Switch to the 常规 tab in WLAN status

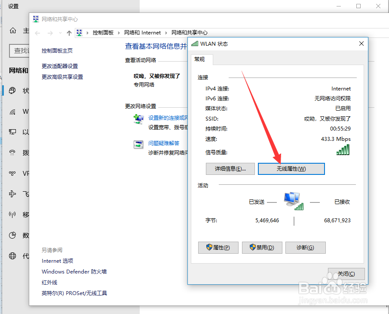click(x=201, y=60)
